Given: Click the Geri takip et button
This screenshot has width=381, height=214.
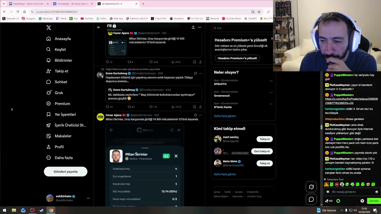Looking at the screenshot, I should 262,151.
